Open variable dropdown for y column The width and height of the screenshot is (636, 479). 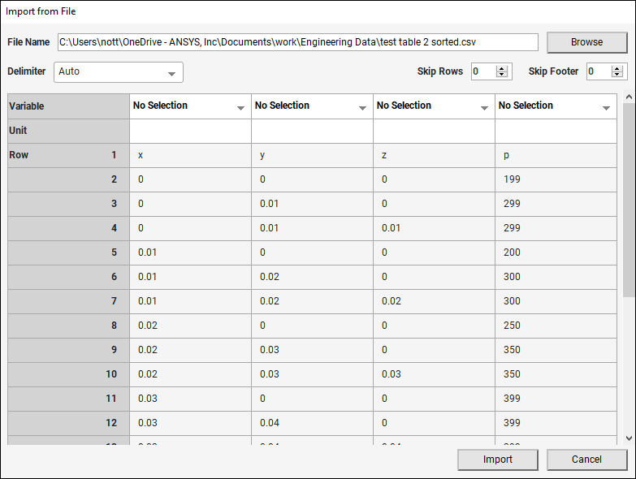tap(312, 106)
